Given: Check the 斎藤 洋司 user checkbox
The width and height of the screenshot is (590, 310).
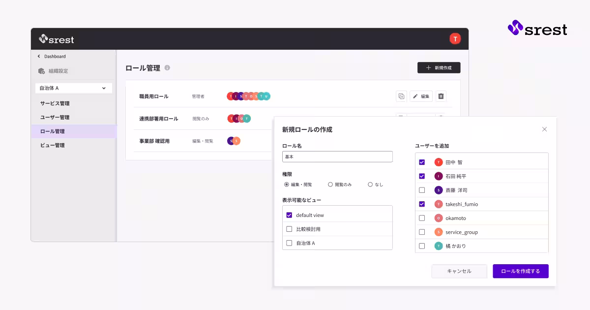Looking at the screenshot, I should pyautogui.click(x=422, y=190).
